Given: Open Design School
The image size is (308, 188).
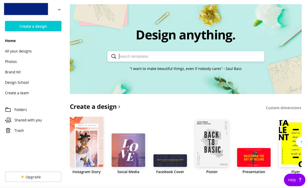Looking at the screenshot, I should click(17, 83).
